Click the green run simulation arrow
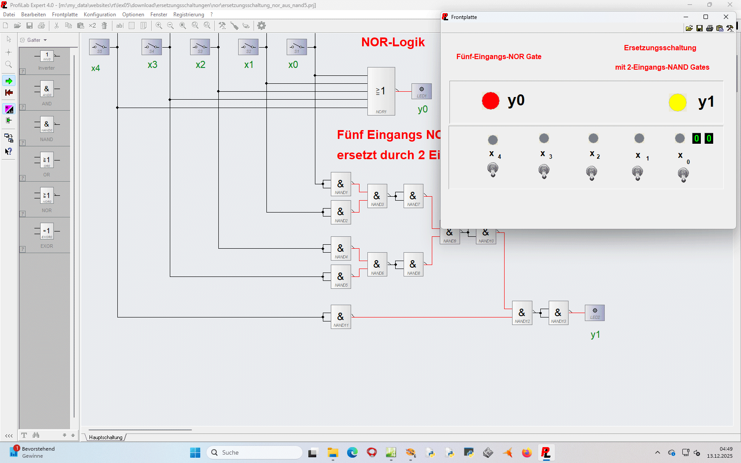The height and width of the screenshot is (463, 741). point(9,81)
